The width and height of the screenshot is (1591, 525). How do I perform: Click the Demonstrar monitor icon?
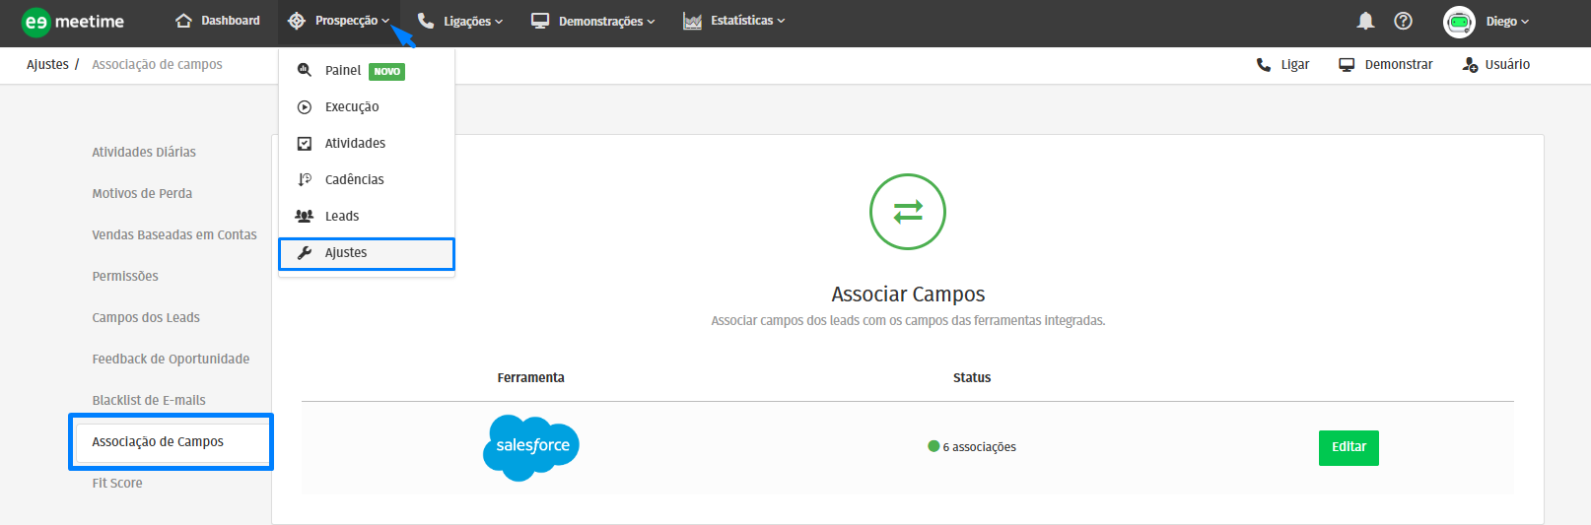click(x=1347, y=65)
